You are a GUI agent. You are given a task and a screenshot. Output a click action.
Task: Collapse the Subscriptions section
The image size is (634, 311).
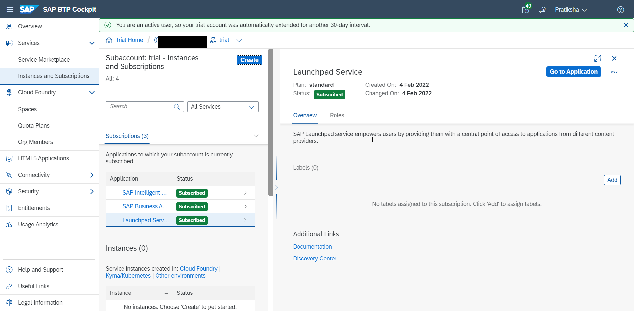[256, 136]
